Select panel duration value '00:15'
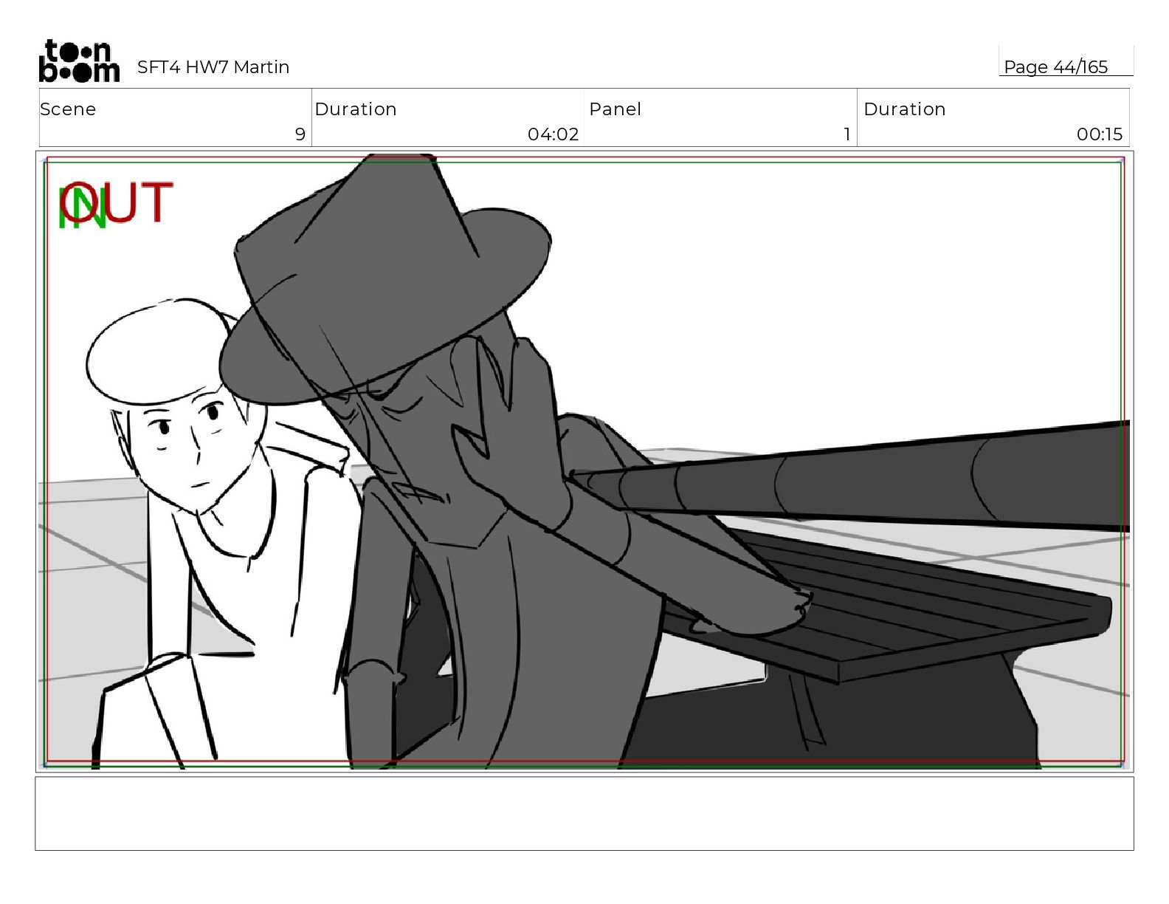The image size is (1169, 904). click(x=1099, y=134)
